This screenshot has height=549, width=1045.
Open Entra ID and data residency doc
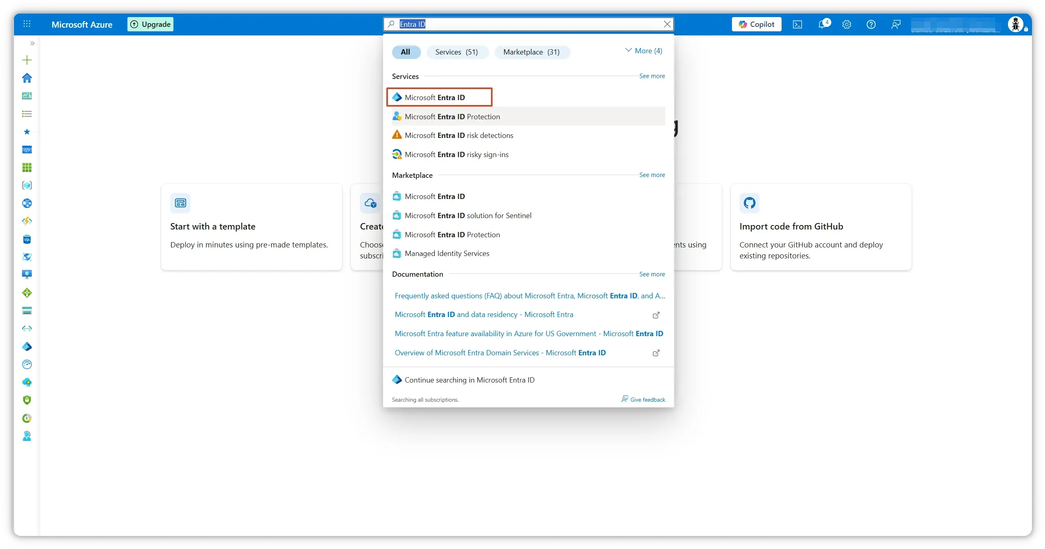(484, 314)
